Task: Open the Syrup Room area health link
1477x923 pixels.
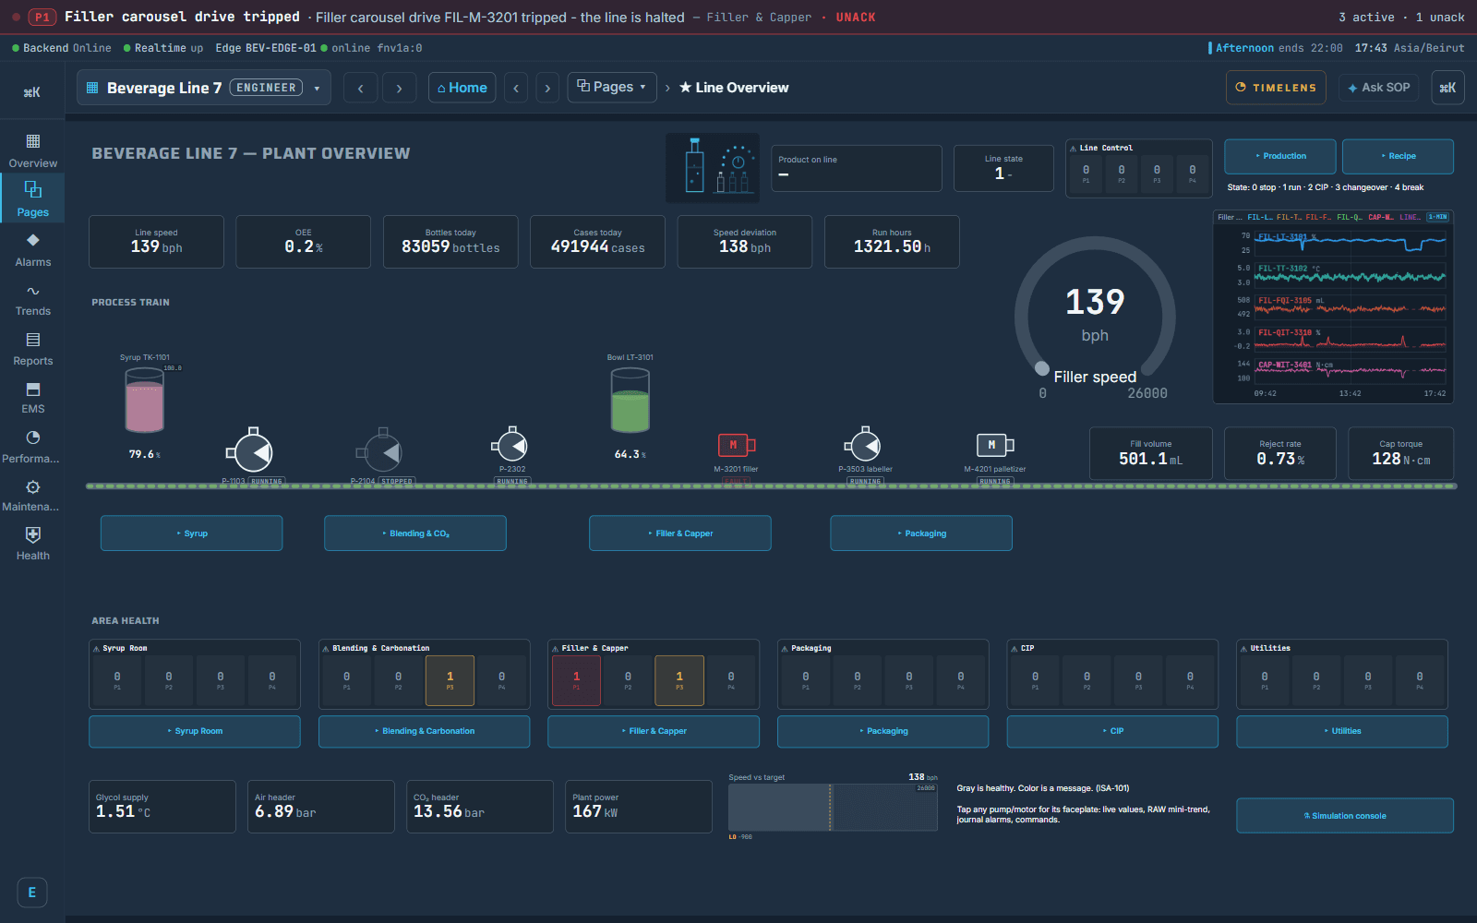Action: click(x=195, y=731)
